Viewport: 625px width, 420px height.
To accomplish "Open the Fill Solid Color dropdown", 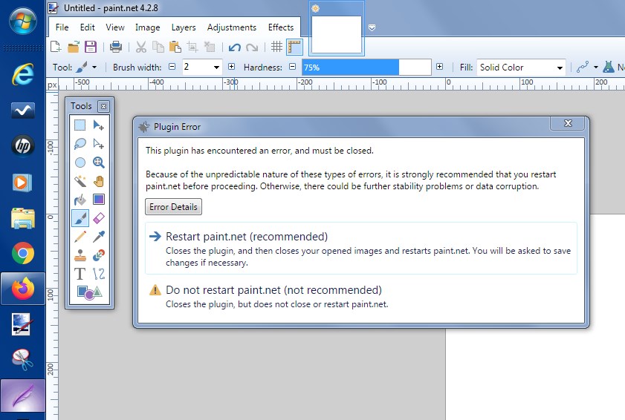I will pos(560,68).
